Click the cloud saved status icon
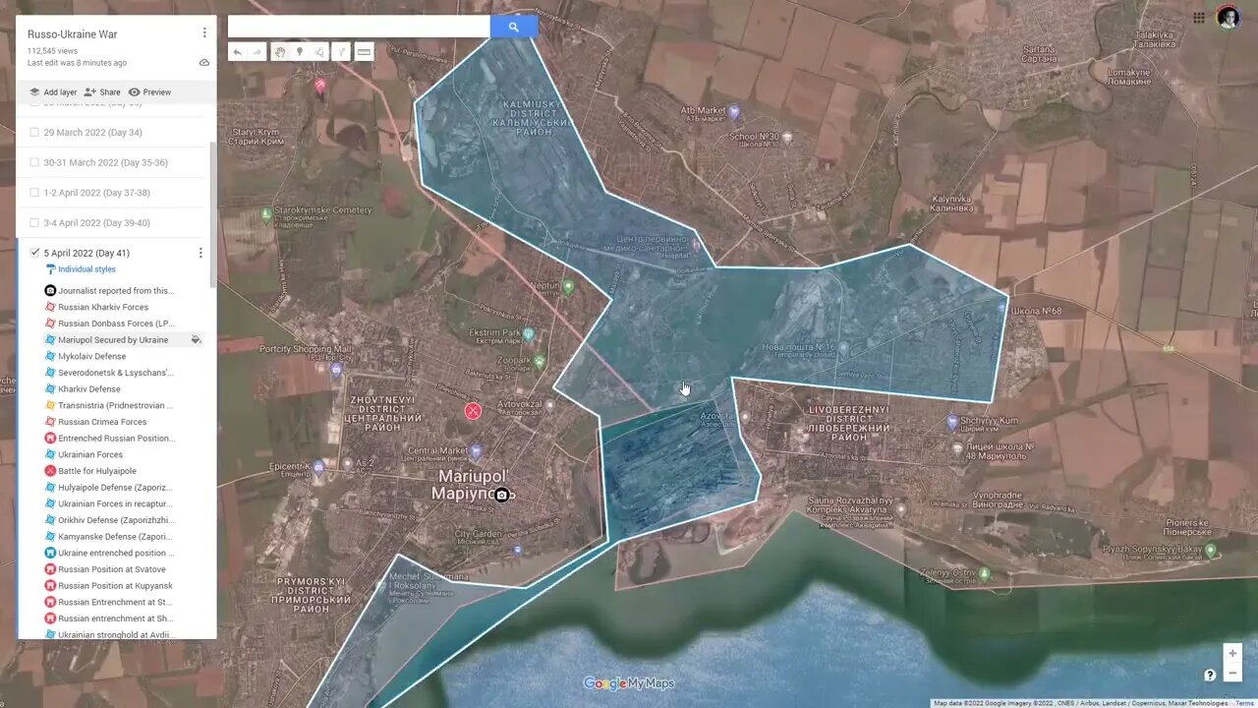The height and width of the screenshot is (708, 1258). [204, 63]
